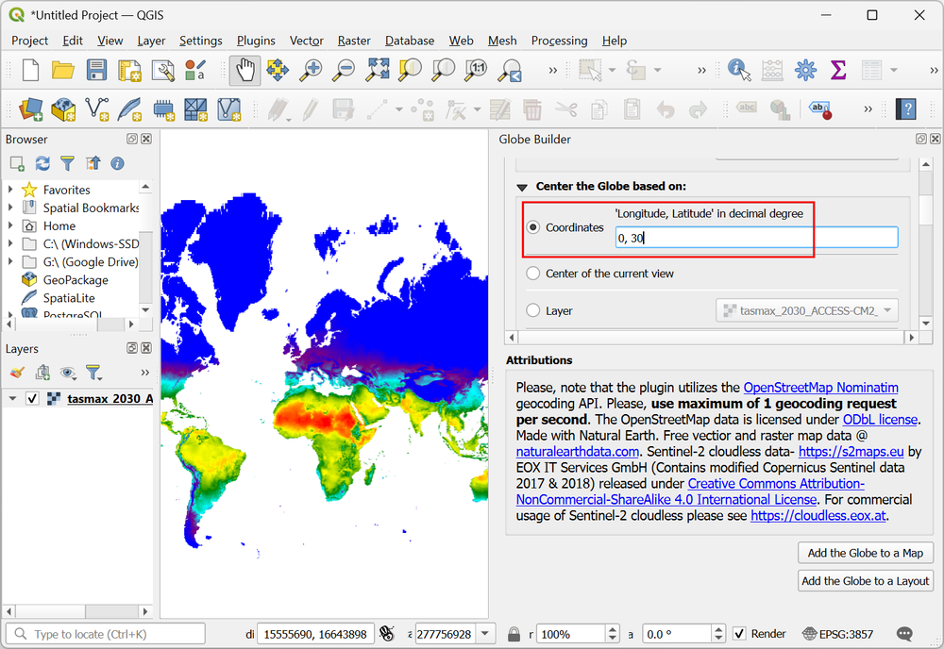The width and height of the screenshot is (944, 649).
Task: Refresh the Browser panel
Action: point(42,163)
